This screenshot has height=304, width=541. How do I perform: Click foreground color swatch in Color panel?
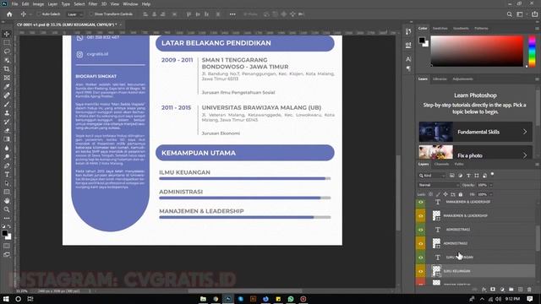[x=422, y=41]
